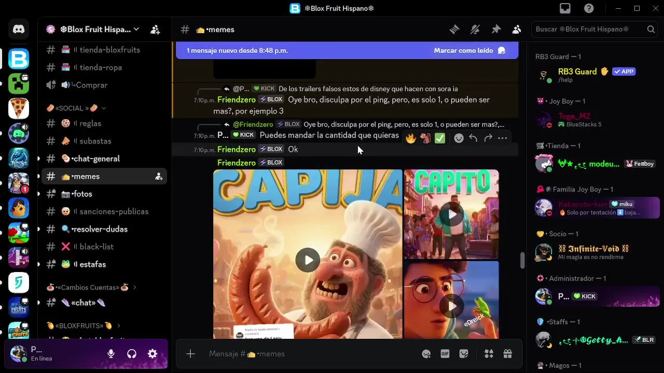Open the fotos channel
Viewport: 664px width, 373px height.
coord(104,194)
